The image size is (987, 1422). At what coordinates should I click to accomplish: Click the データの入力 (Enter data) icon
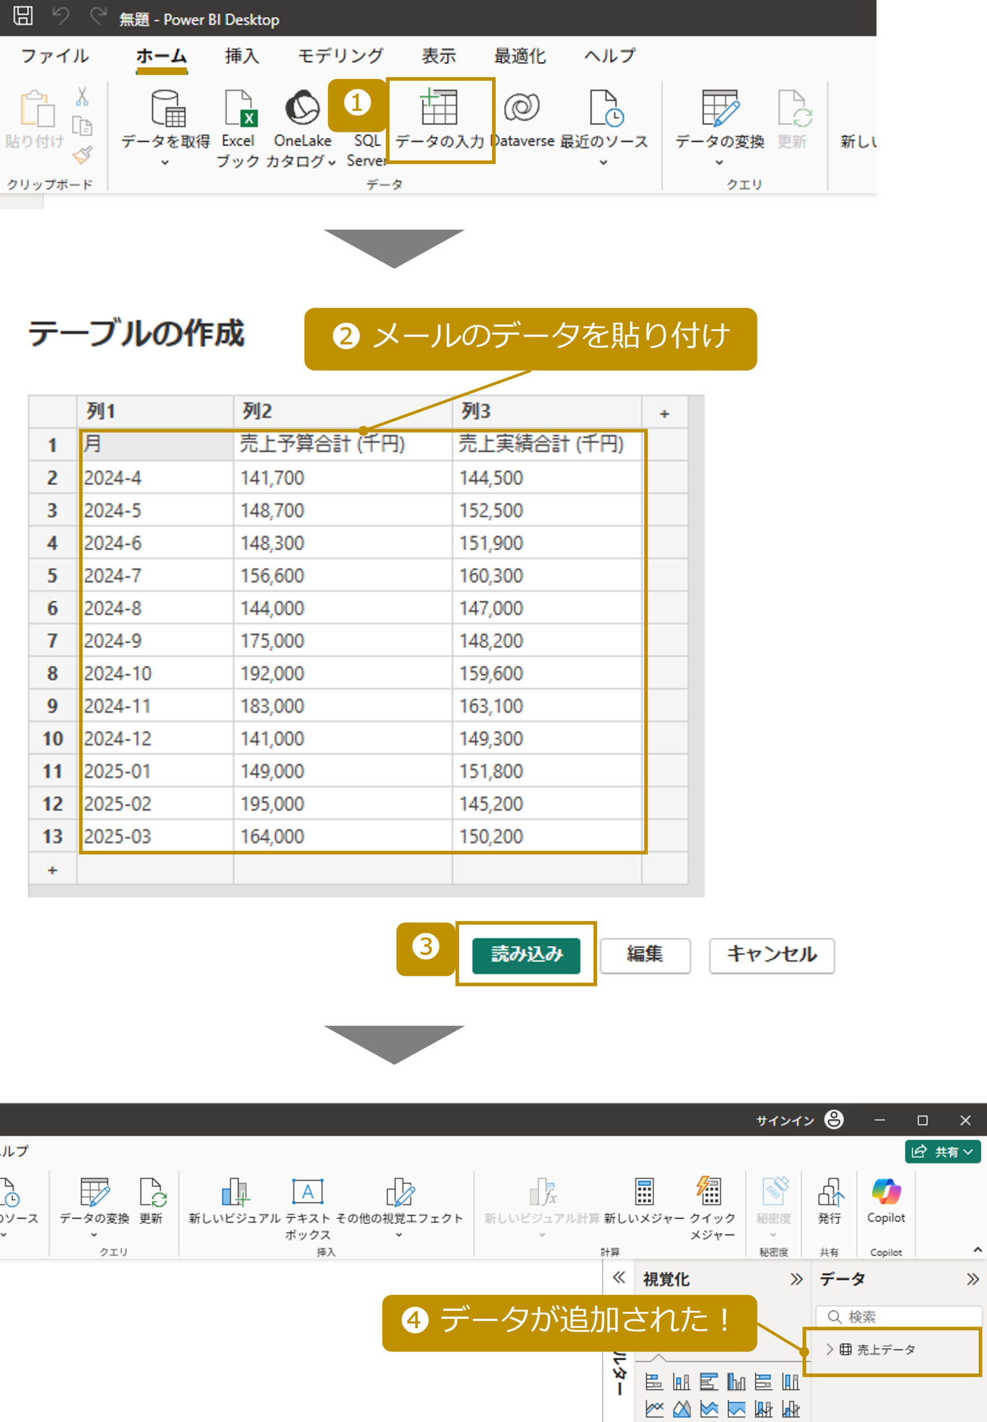point(438,108)
